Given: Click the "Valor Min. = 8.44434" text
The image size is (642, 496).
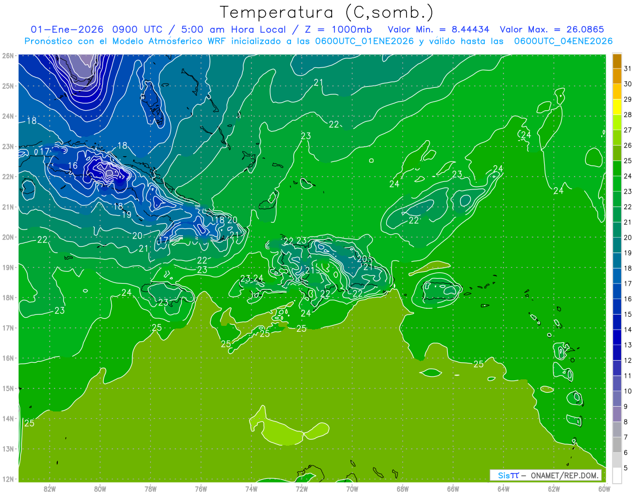Looking at the screenshot, I should pyautogui.click(x=438, y=29).
